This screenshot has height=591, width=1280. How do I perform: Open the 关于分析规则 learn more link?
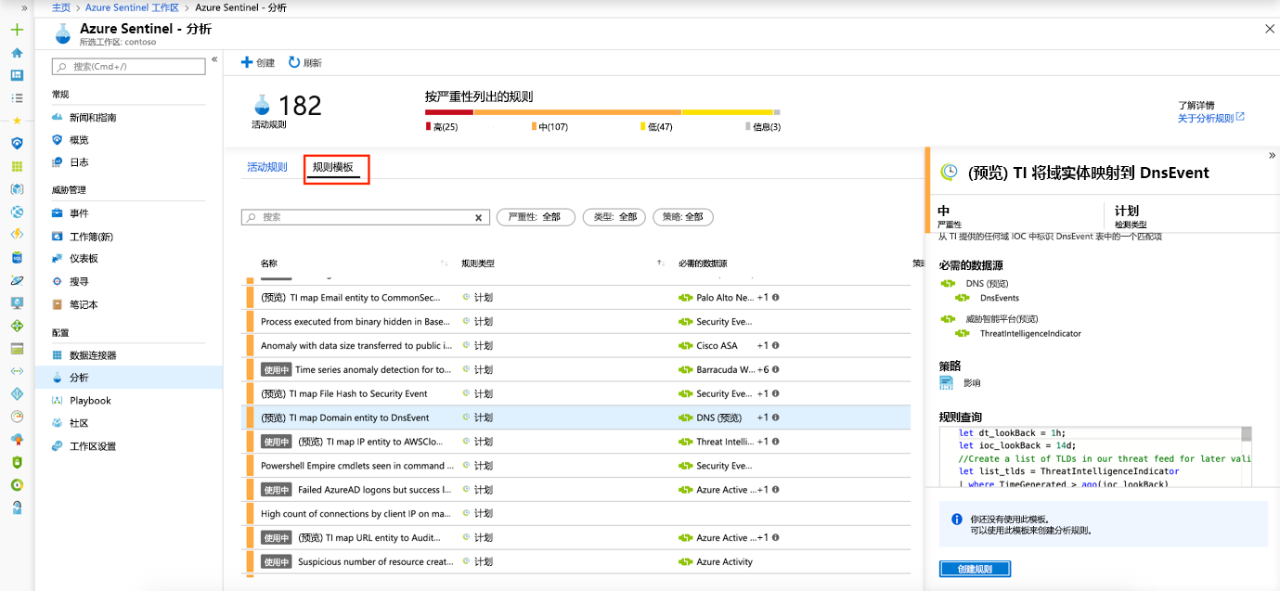point(1210,118)
